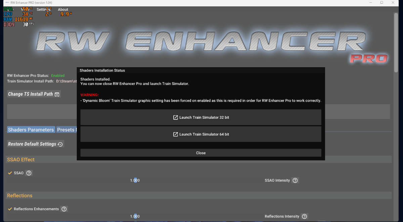The image size is (403, 222).
Task: Minimize the RW Enhancer PRO window
Action: pos(371,2)
